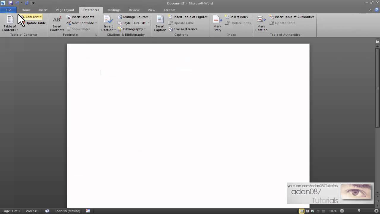Expand the Add Text dropdown
Viewport: 380px width, 214px height.
point(41,17)
